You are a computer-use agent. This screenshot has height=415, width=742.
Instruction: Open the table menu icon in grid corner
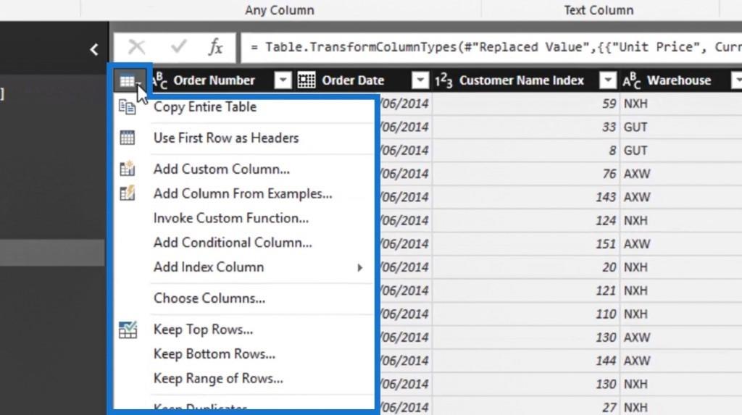pyautogui.click(x=130, y=81)
